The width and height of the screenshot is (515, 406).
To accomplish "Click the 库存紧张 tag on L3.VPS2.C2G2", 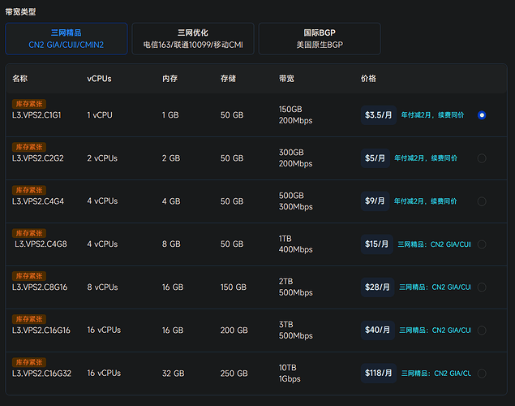I will 29,147.
